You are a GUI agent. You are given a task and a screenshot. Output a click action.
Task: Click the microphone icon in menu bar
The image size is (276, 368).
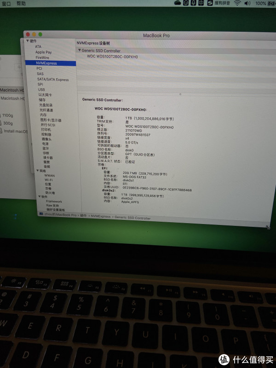(x=194, y=3)
